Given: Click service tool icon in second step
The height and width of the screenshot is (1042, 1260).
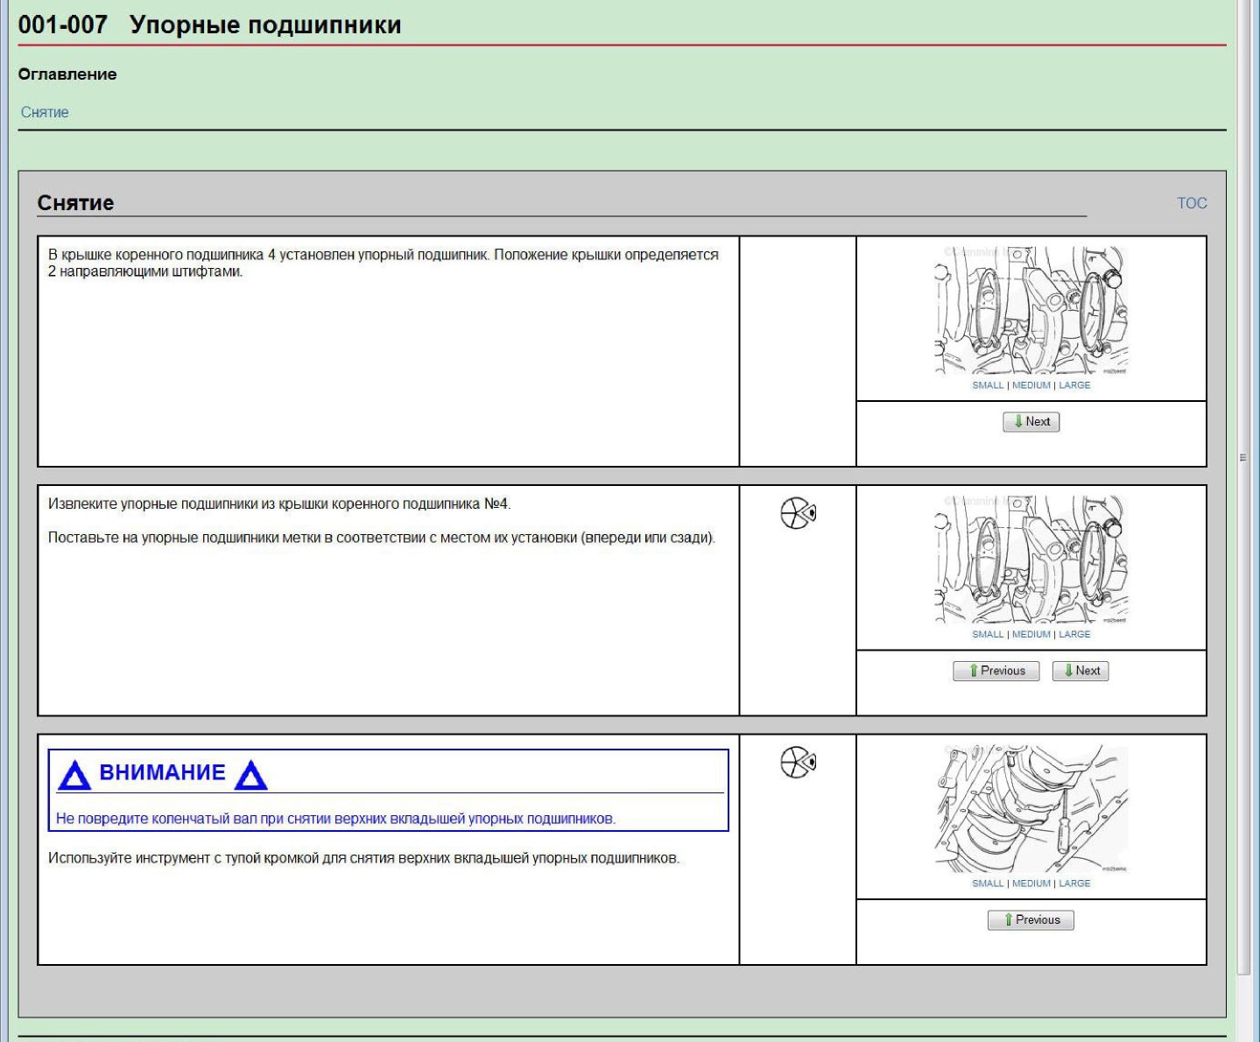Looking at the screenshot, I should (x=798, y=512).
